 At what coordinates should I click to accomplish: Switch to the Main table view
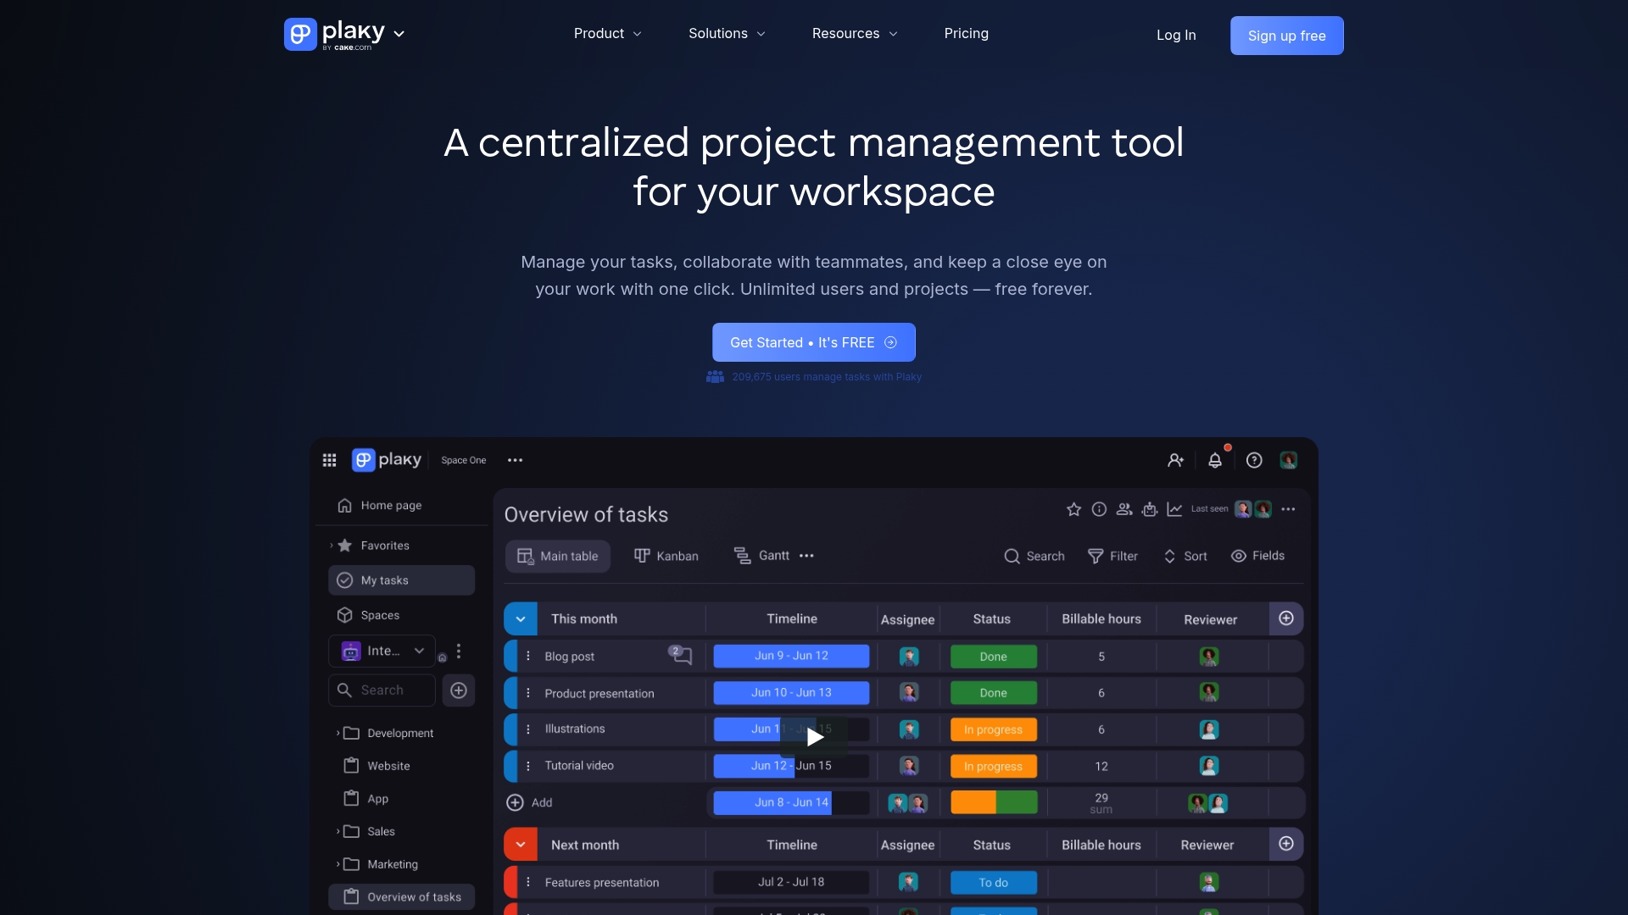tap(558, 557)
